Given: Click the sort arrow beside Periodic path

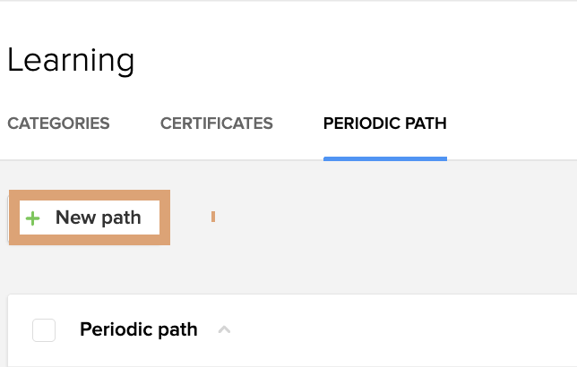Looking at the screenshot, I should coord(225,330).
